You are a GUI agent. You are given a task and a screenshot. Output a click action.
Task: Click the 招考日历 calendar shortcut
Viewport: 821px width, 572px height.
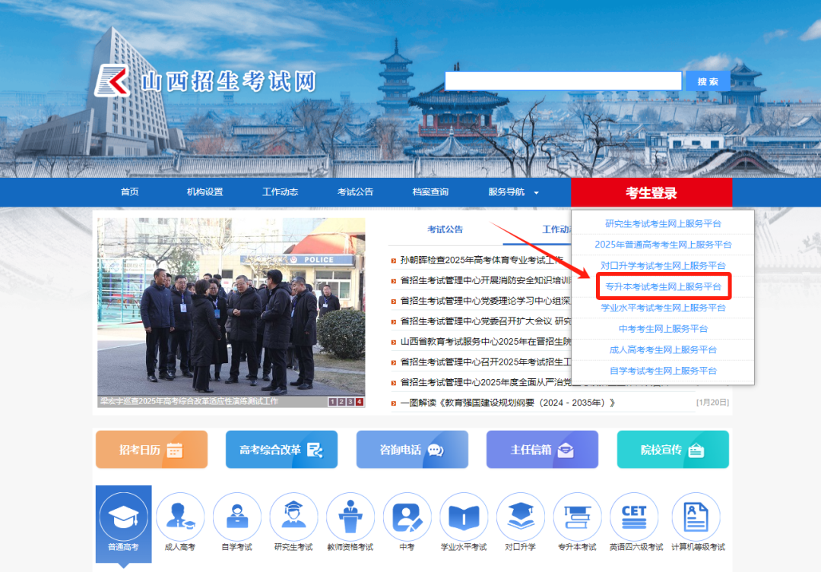pyautogui.click(x=151, y=449)
